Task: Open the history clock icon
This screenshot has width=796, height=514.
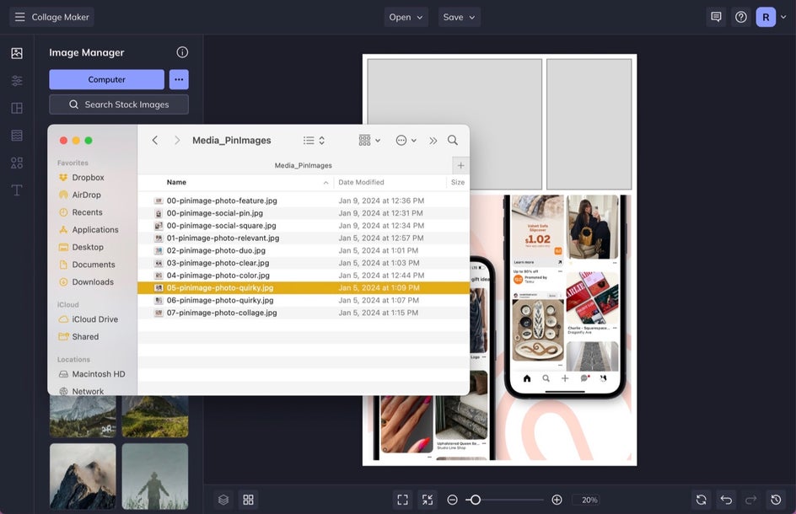Action: tap(776, 500)
